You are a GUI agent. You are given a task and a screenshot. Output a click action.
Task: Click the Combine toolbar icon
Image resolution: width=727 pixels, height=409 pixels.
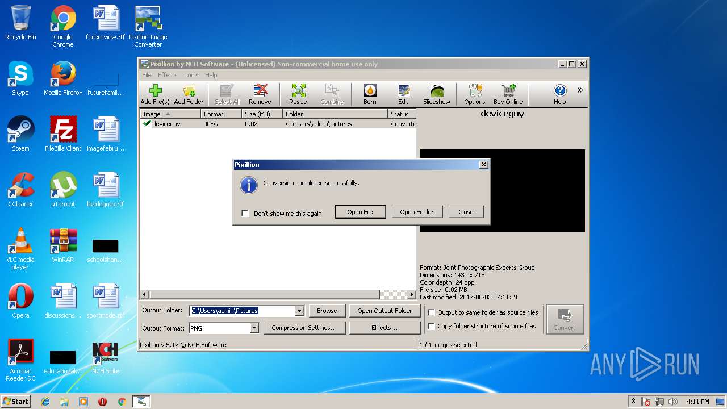(332, 94)
